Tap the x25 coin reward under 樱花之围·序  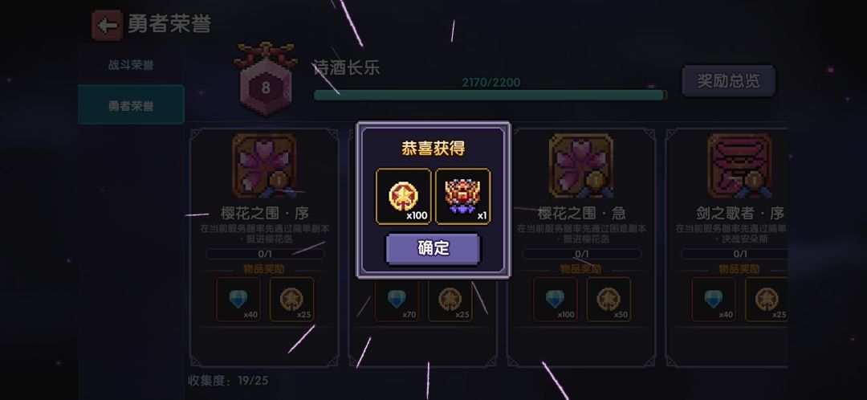pyautogui.click(x=291, y=300)
